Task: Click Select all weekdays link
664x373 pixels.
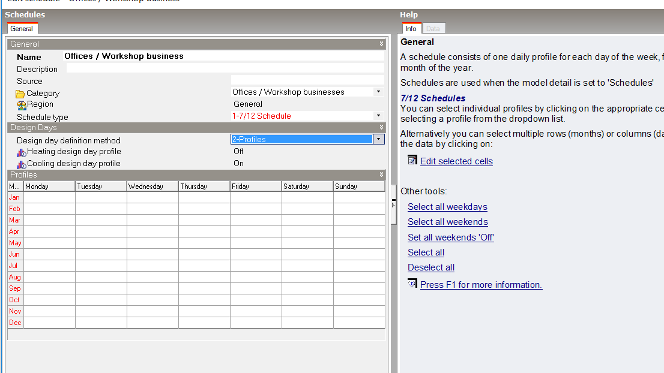Action: tap(448, 207)
